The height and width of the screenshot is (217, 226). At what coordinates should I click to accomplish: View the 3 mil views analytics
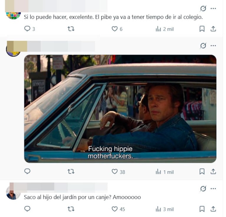pyautogui.click(x=165, y=209)
